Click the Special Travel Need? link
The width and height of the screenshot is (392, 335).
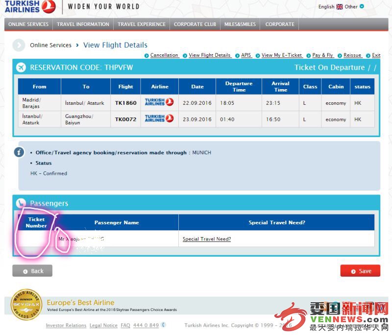(x=207, y=239)
